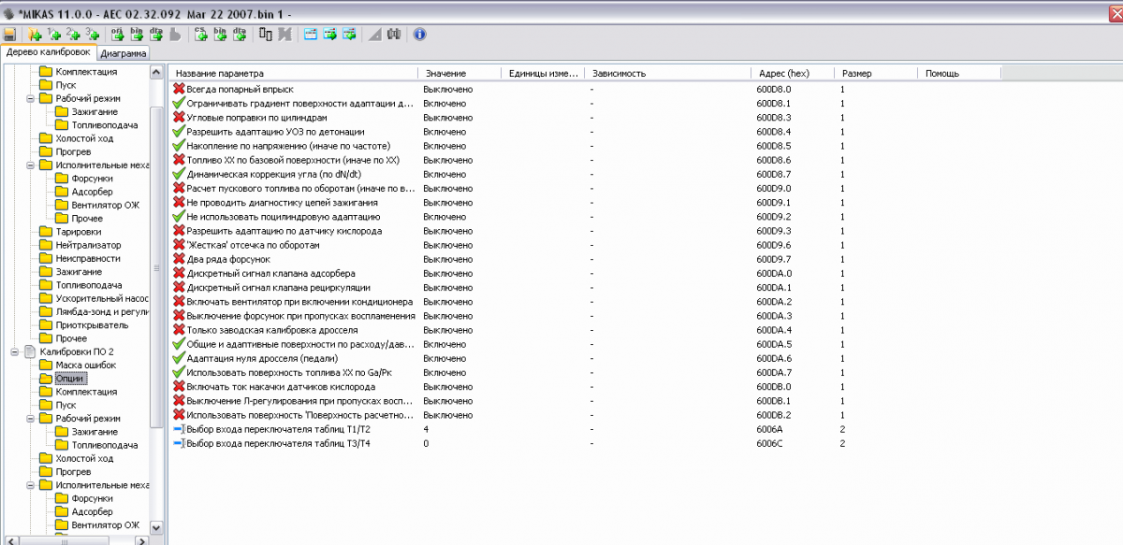This screenshot has width=1123, height=545.
Task: Click the second blue table icon with arrow
Action: [330, 35]
